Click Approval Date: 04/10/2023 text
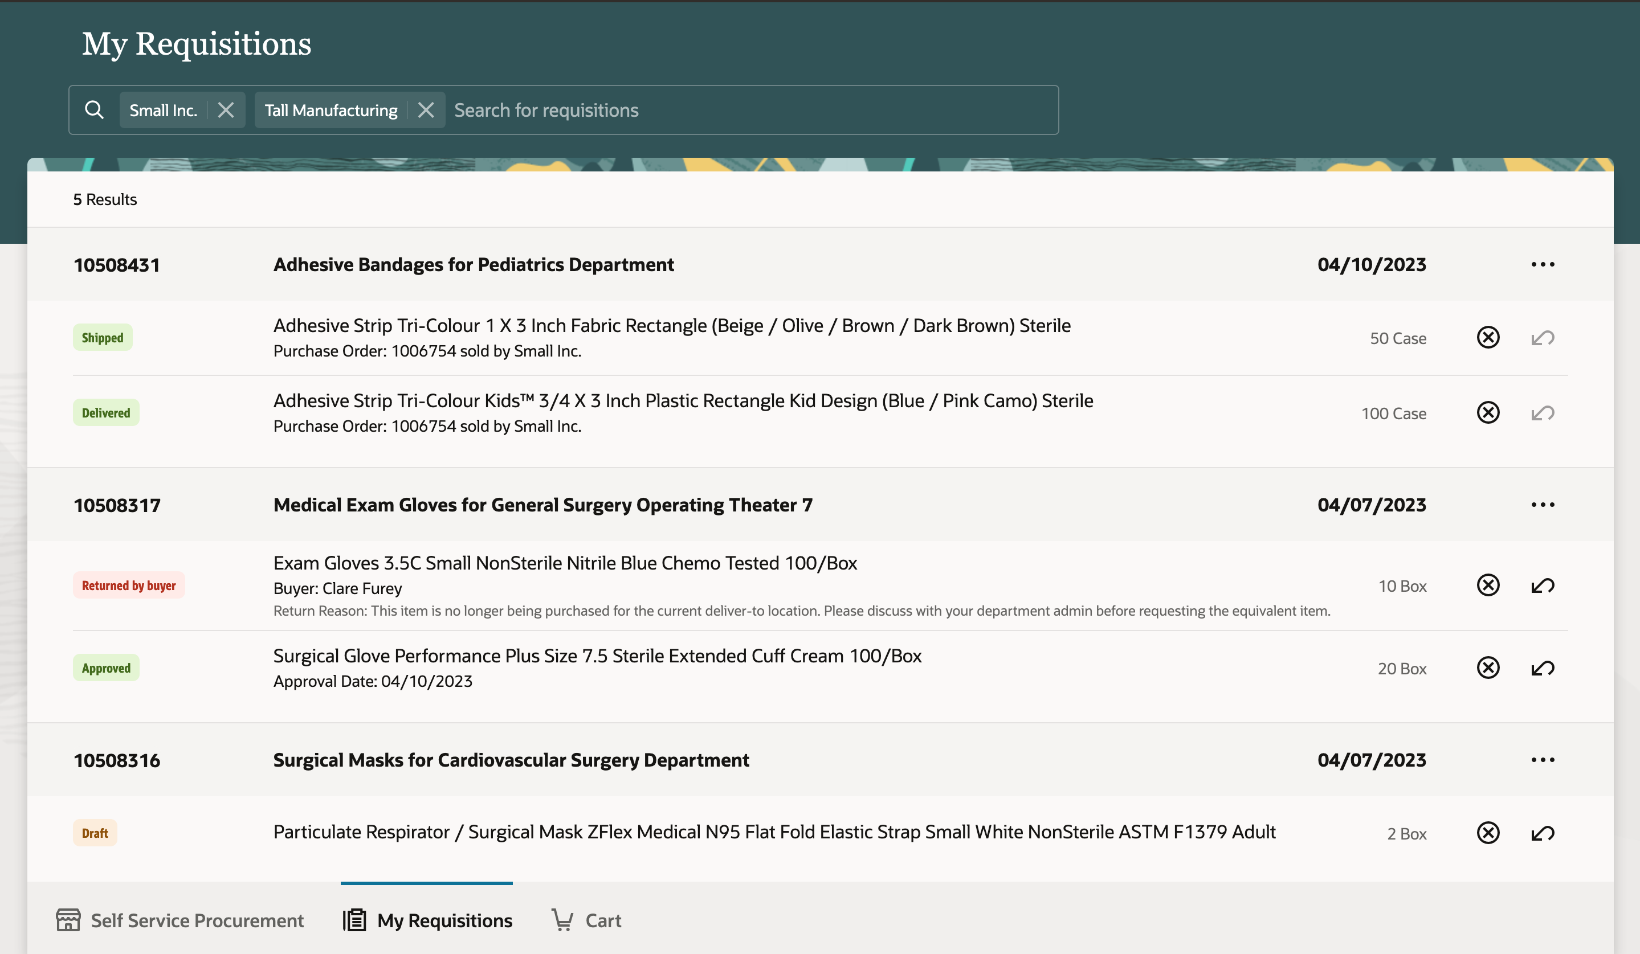 [x=373, y=681]
